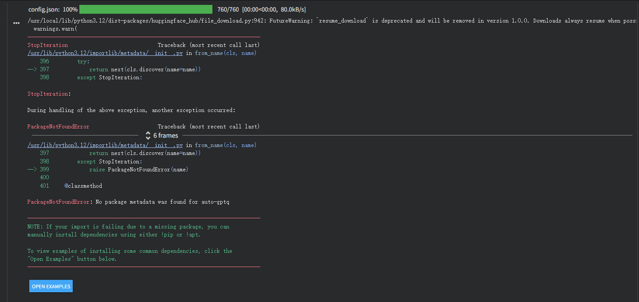Open the __init__.py link under the StopIteration traceback
The height and width of the screenshot is (302, 639).
[105, 53]
